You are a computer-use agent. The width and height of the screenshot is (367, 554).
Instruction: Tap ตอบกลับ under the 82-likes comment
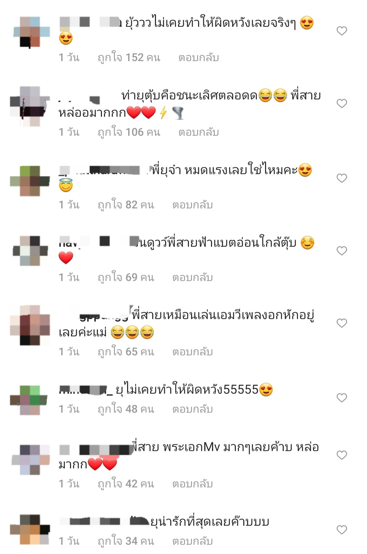point(192,205)
